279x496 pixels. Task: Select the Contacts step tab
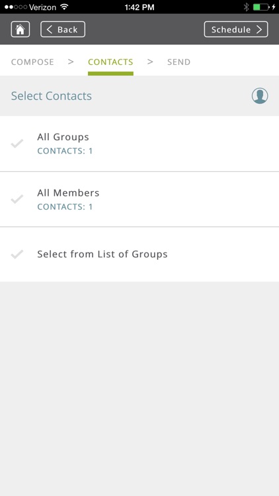110,62
